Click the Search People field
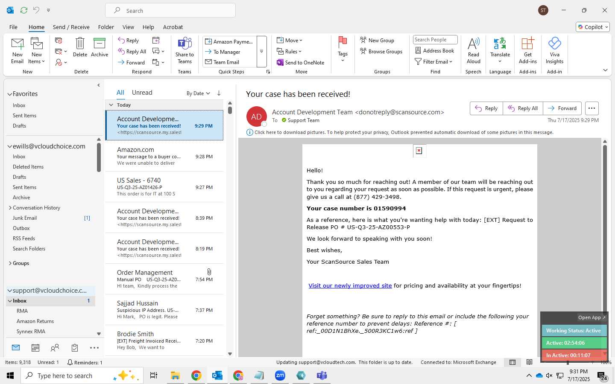615x384 pixels. point(435,40)
